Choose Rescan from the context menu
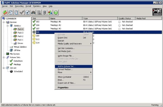Image resolution: width=163 pixels, height=107 pixels. [74, 41]
